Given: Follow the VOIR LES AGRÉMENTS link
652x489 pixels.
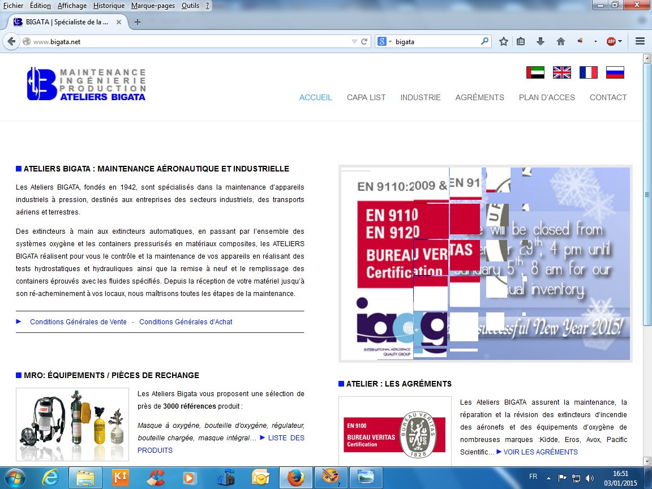Looking at the screenshot, I should [541, 452].
